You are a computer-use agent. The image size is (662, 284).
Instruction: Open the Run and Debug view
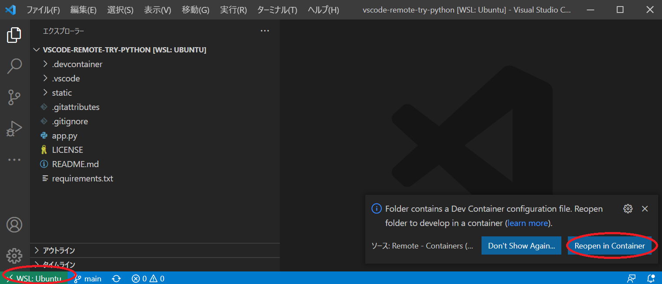tap(14, 128)
